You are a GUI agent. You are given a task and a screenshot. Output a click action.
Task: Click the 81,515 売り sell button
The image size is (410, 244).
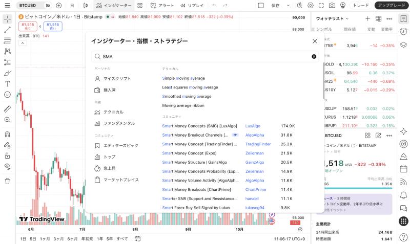coord(28,26)
